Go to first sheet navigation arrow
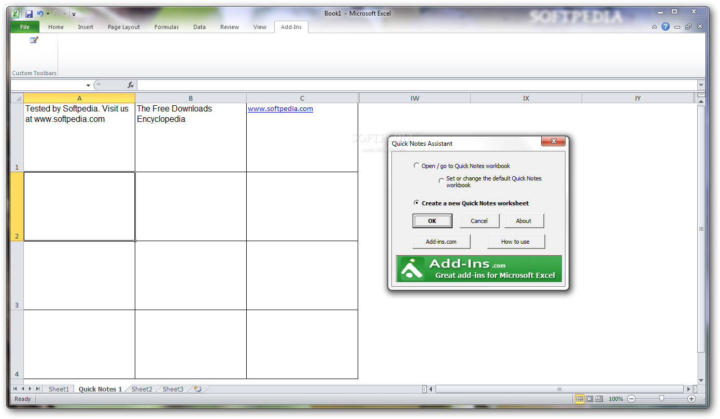Viewport: 720px width, 419px height. coord(15,389)
